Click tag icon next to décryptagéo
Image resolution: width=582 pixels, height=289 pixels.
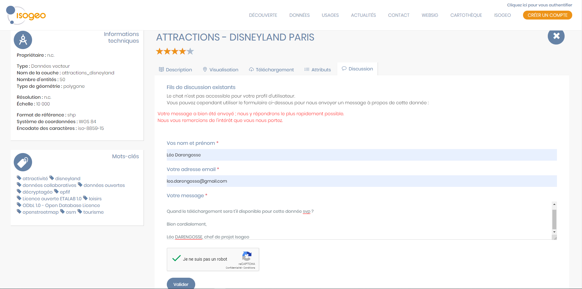pyautogui.click(x=19, y=191)
